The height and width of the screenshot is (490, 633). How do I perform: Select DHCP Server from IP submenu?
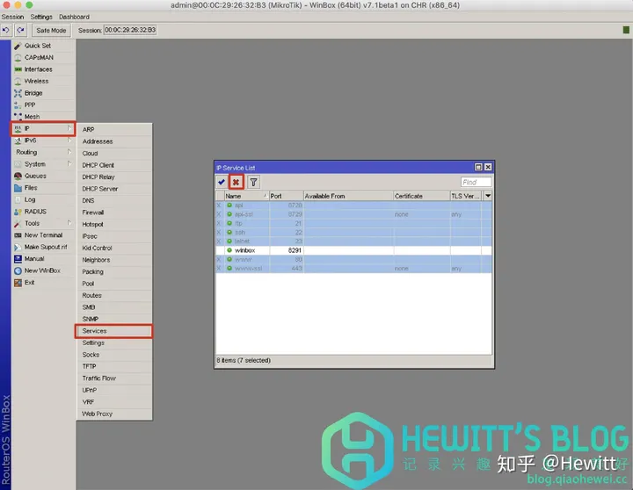tap(114, 189)
